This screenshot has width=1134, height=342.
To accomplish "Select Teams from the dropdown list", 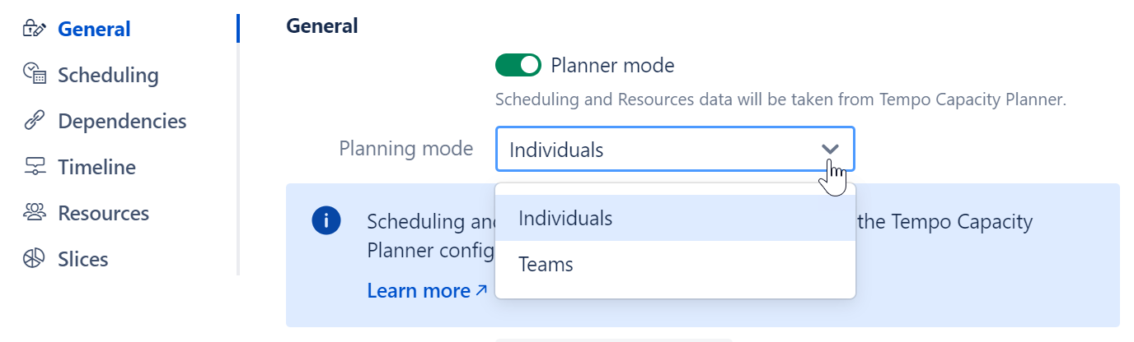I will pos(546,265).
